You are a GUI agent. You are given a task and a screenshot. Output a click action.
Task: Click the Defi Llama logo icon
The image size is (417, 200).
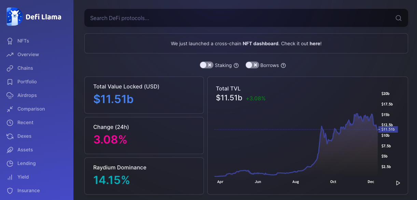tap(15, 17)
